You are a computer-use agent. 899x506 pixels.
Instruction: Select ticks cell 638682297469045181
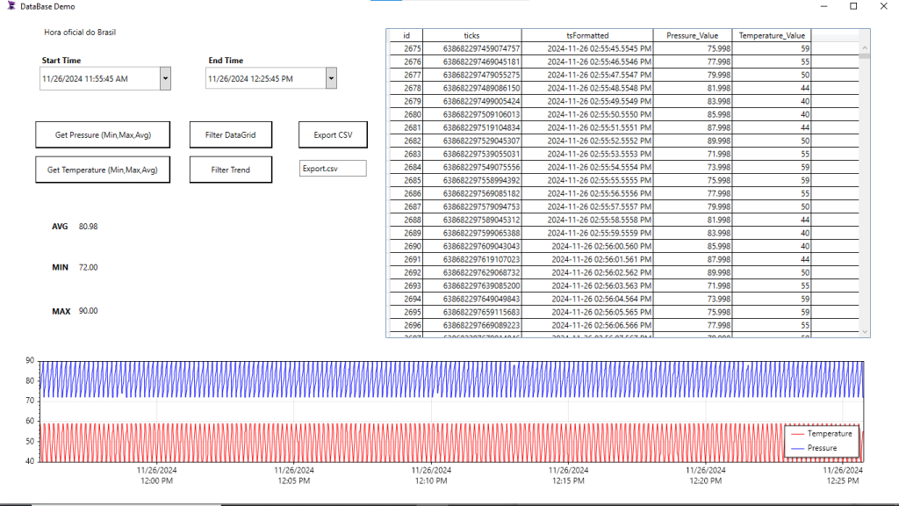coord(471,62)
